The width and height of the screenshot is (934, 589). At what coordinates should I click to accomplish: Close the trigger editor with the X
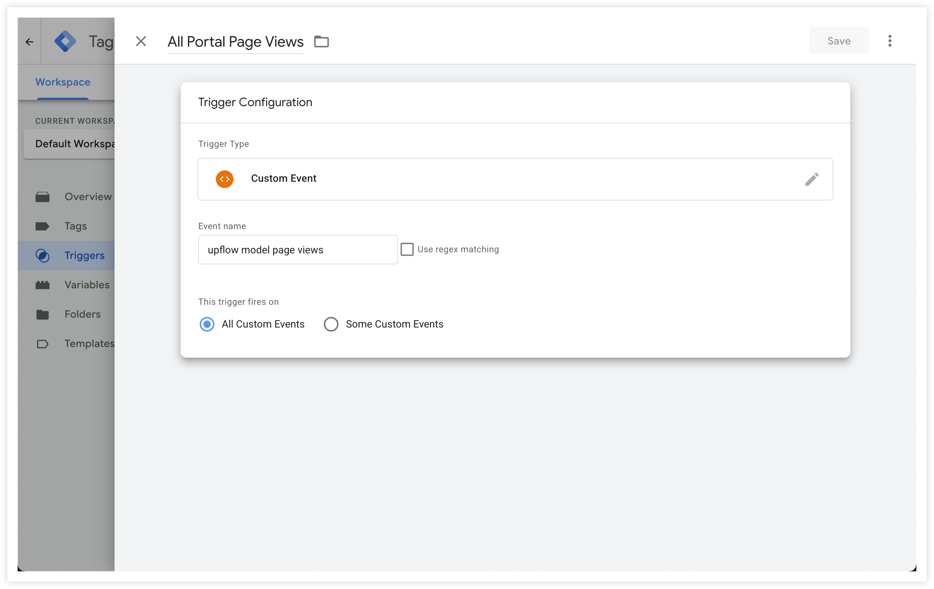tap(141, 41)
